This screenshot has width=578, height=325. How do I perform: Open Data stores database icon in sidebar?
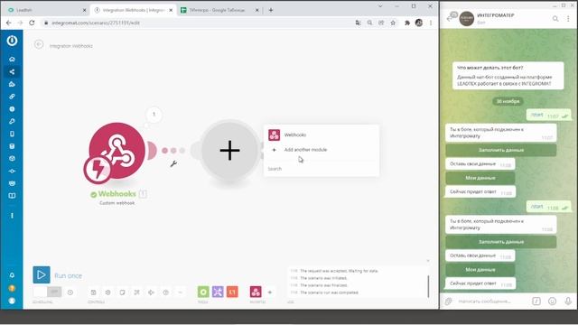(x=12, y=146)
